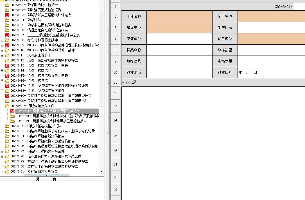Expand the C02-3-20 冬期施工 试件 node
This screenshot has height=200, width=305.
coord(2,101)
